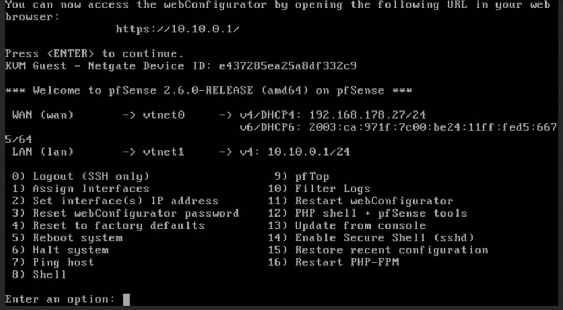Select menu option 0 Logout (SSH only)
Viewport: 563px width, 310px height.
point(80,176)
